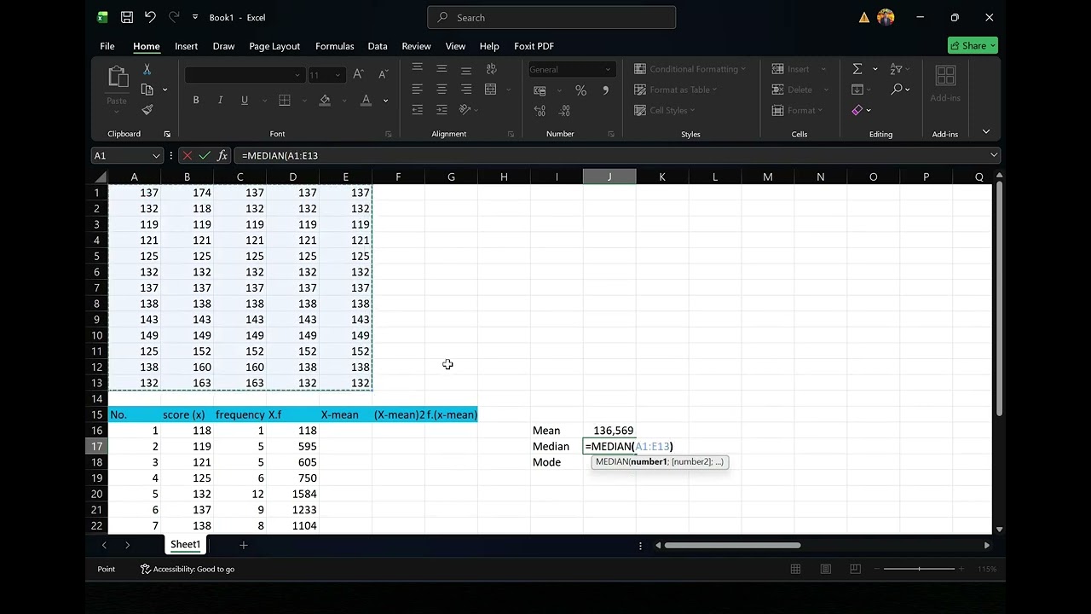Image resolution: width=1091 pixels, height=614 pixels.
Task: Click the Delete cells button
Action: coord(793,90)
